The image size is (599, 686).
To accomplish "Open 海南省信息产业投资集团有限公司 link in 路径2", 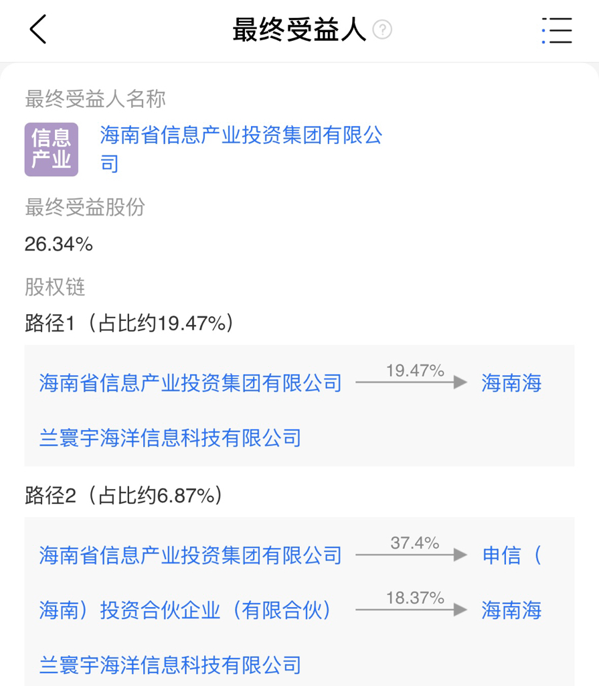I will [x=191, y=555].
